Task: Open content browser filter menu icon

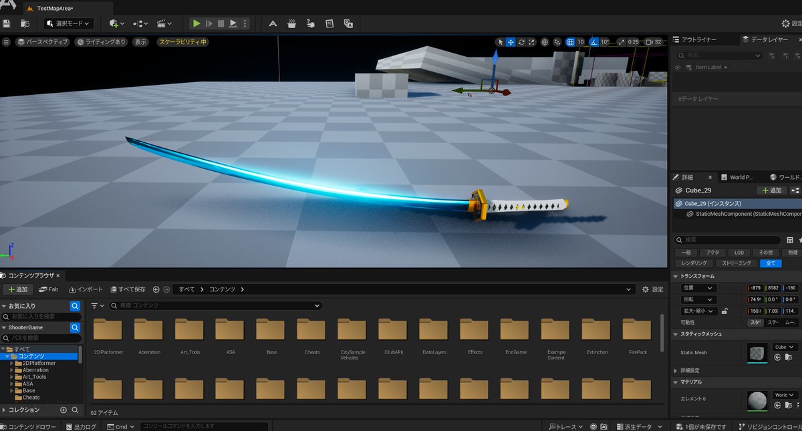Action: tap(98, 305)
